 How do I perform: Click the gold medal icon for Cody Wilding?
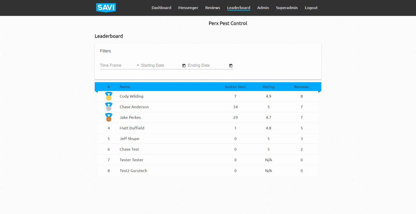pyautogui.click(x=109, y=96)
